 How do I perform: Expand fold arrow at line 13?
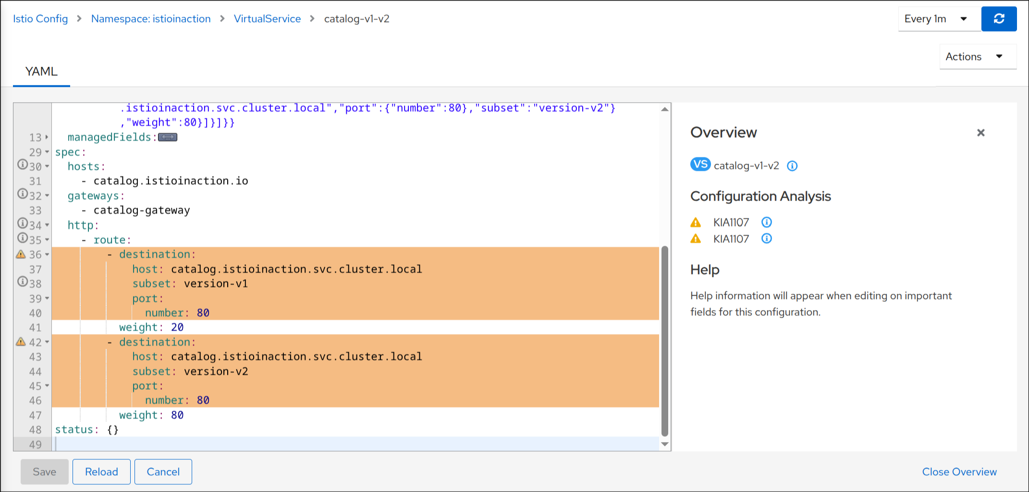(x=47, y=137)
